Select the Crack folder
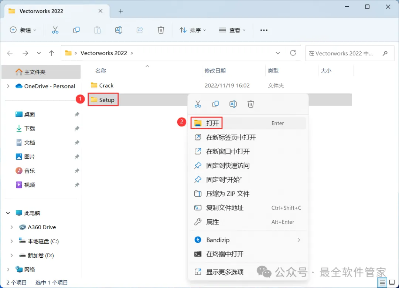 pyautogui.click(x=106, y=85)
